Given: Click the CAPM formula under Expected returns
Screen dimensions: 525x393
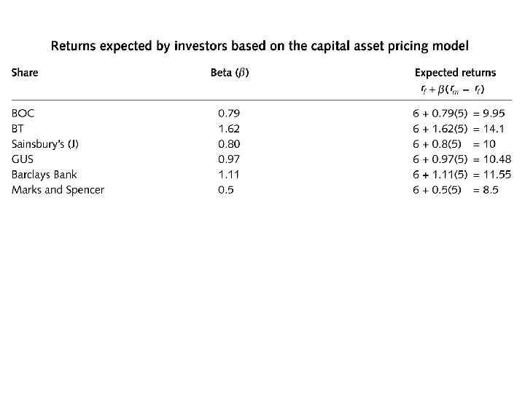Looking at the screenshot, I should coord(453,90).
